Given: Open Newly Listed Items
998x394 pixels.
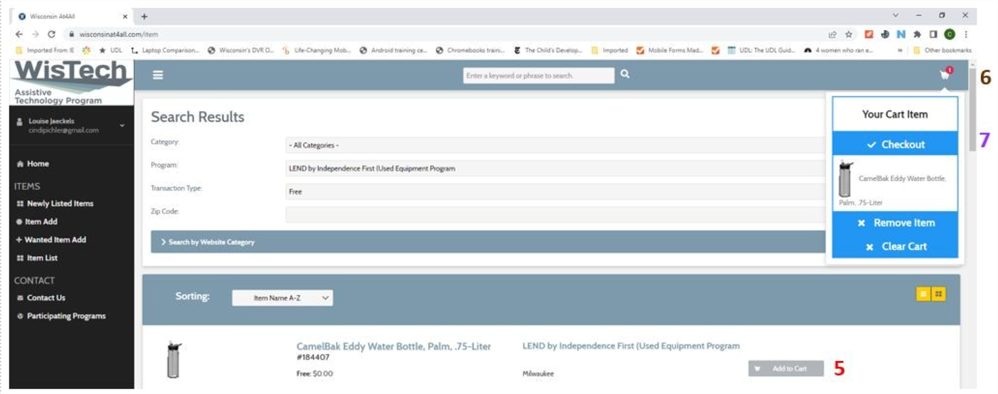Looking at the screenshot, I should click(55, 203).
